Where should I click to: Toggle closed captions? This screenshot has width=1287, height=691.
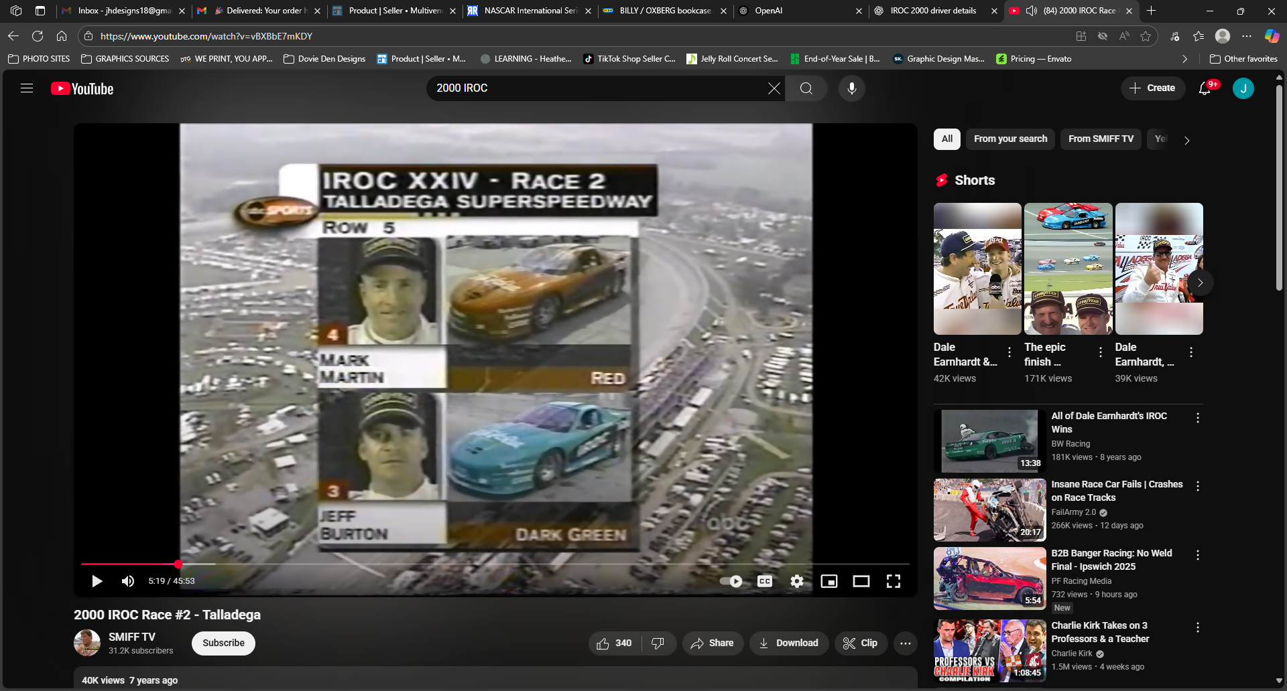click(764, 581)
